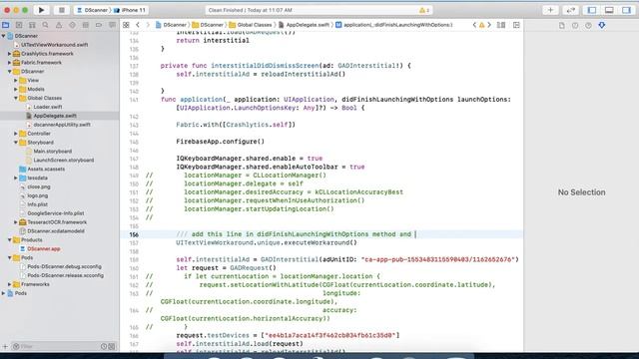This screenshot has width=639, height=359.
Task: Collapse the Global Classes folder
Action: click(x=16, y=98)
